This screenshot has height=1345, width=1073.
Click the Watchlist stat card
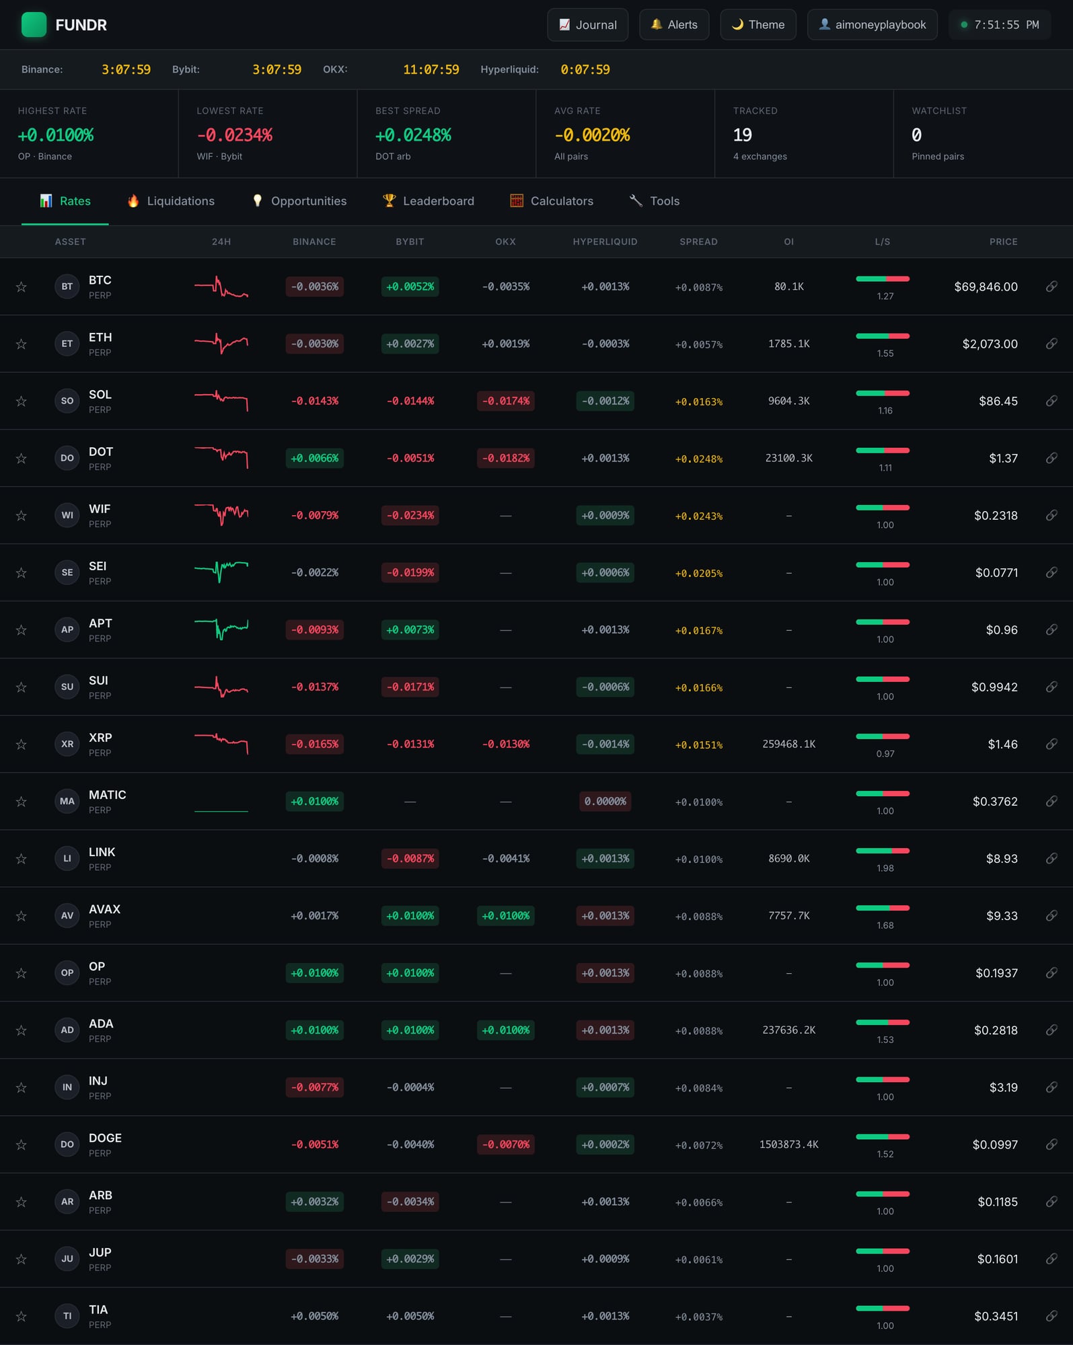pyautogui.click(x=983, y=134)
